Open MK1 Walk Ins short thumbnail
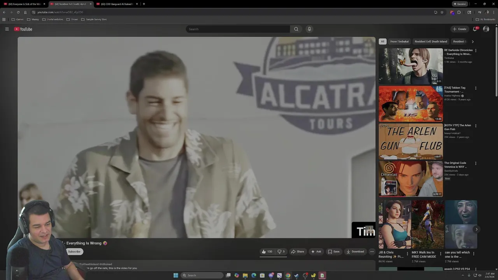The image size is (498, 280). click(428, 224)
